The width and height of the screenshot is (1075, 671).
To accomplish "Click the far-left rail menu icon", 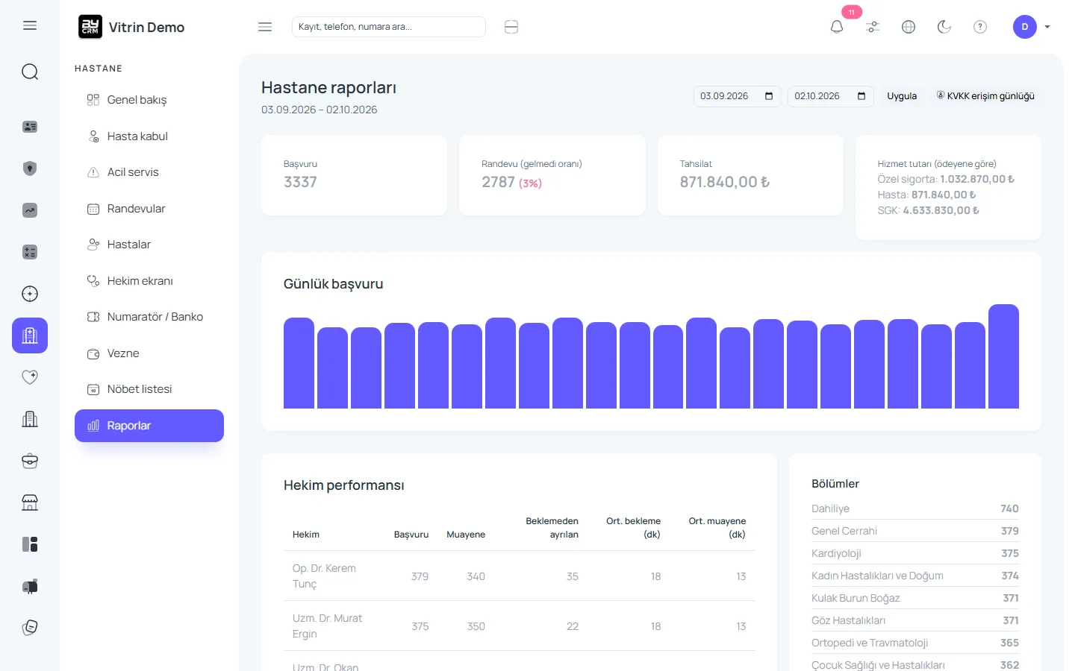I will (x=30, y=25).
